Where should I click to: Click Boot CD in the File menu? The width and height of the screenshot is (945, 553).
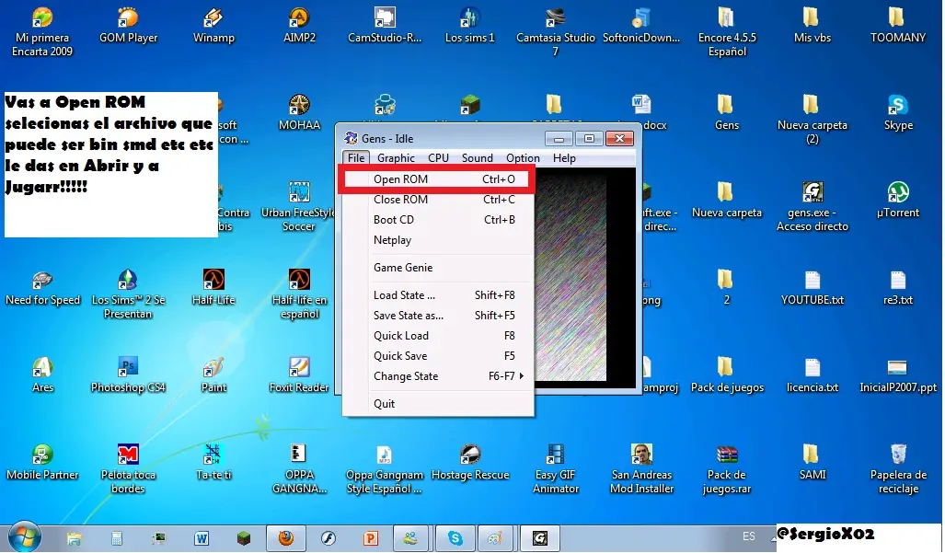point(438,220)
